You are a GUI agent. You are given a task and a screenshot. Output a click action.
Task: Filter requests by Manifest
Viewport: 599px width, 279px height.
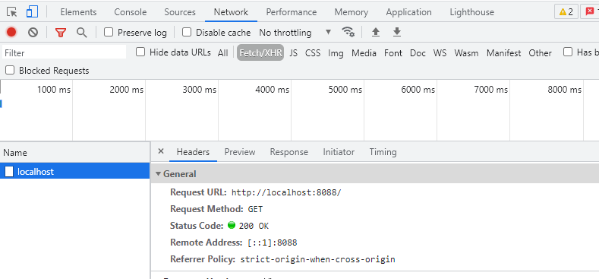(x=503, y=52)
